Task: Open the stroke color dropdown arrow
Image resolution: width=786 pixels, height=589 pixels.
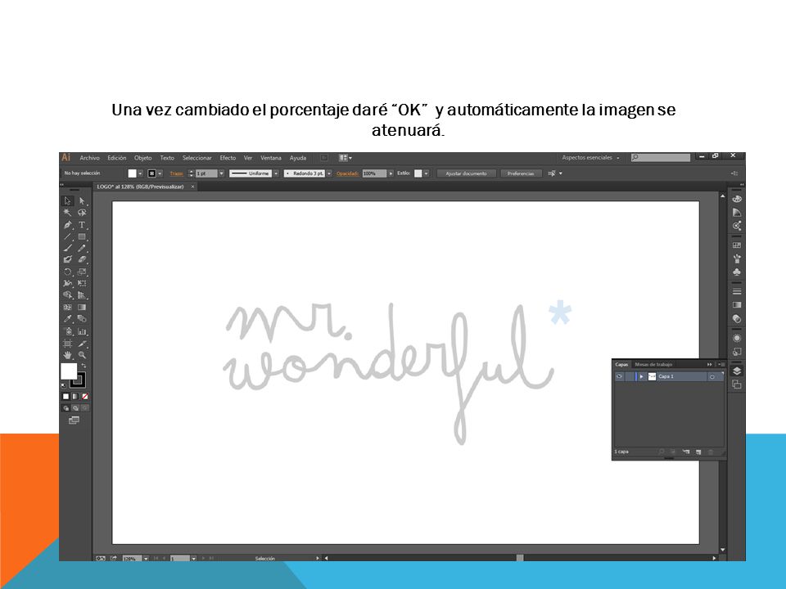Action: (160, 173)
